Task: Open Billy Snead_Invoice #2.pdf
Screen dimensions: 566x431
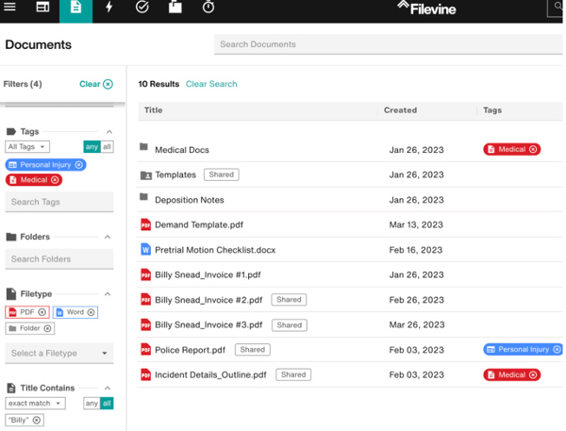Action: tap(208, 300)
